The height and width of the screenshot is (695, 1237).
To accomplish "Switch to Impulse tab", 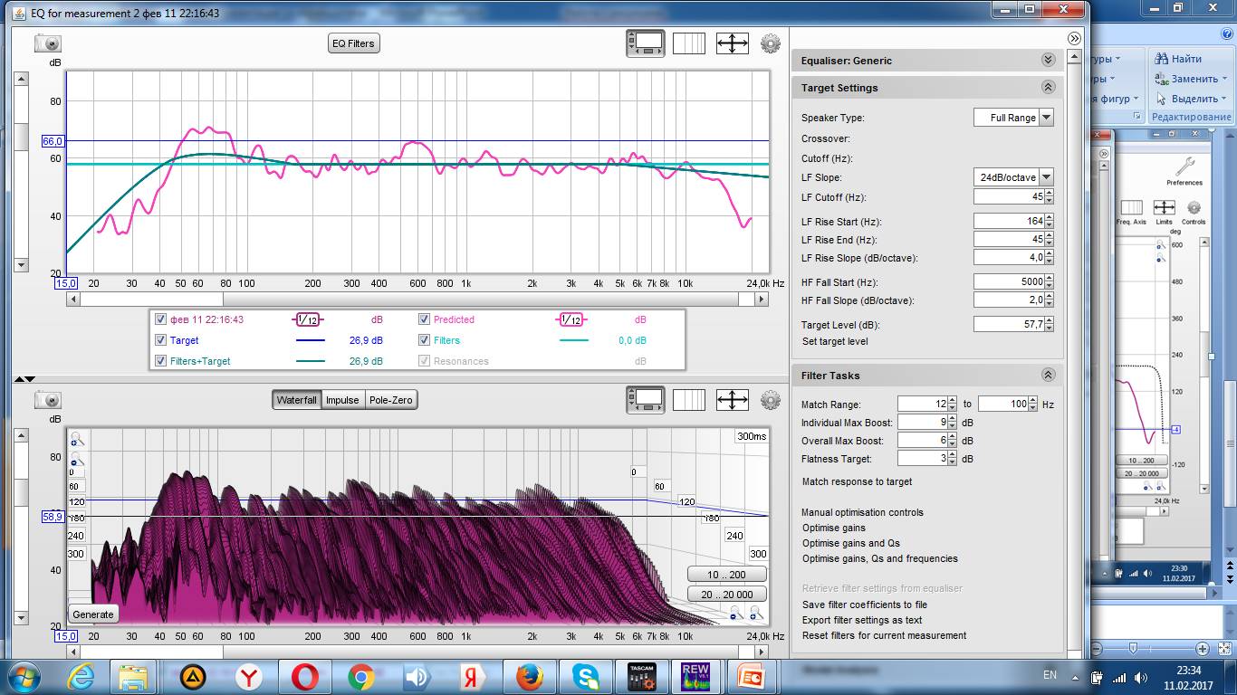I will point(342,400).
